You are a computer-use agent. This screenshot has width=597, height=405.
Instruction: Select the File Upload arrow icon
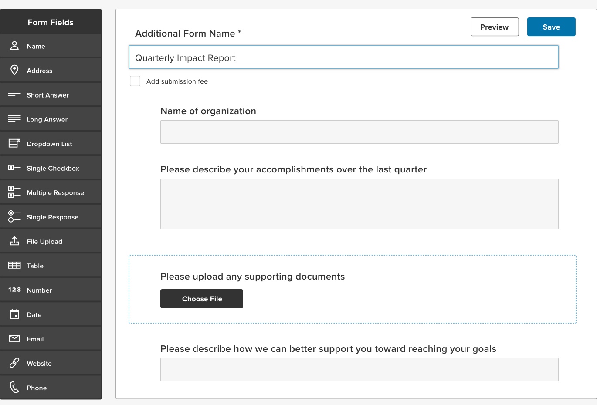click(x=14, y=241)
